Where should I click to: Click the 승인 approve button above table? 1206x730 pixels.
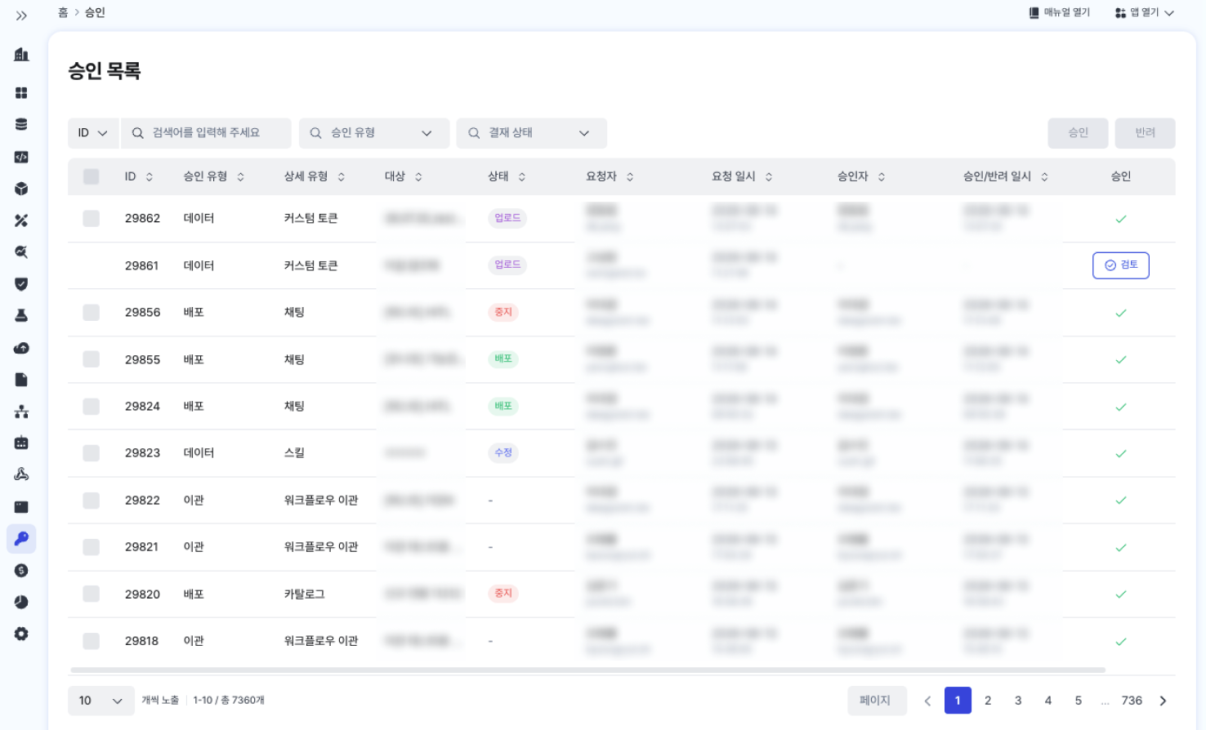[x=1079, y=133]
